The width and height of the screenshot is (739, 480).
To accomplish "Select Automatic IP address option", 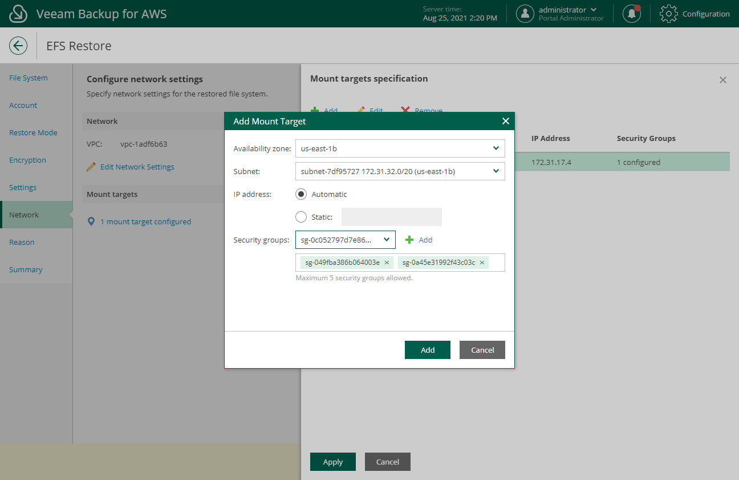I will coord(301,194).
